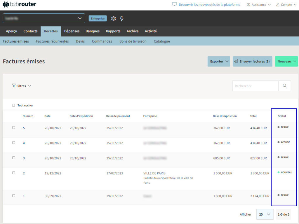
Task: Click the 2 124,00 EUR total
Action: [x=260, y=196]
